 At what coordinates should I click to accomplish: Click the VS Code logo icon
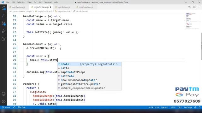click(3, 2)
